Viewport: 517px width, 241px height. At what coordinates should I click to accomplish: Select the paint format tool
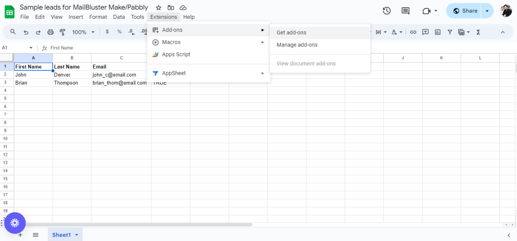coord(62,32)
